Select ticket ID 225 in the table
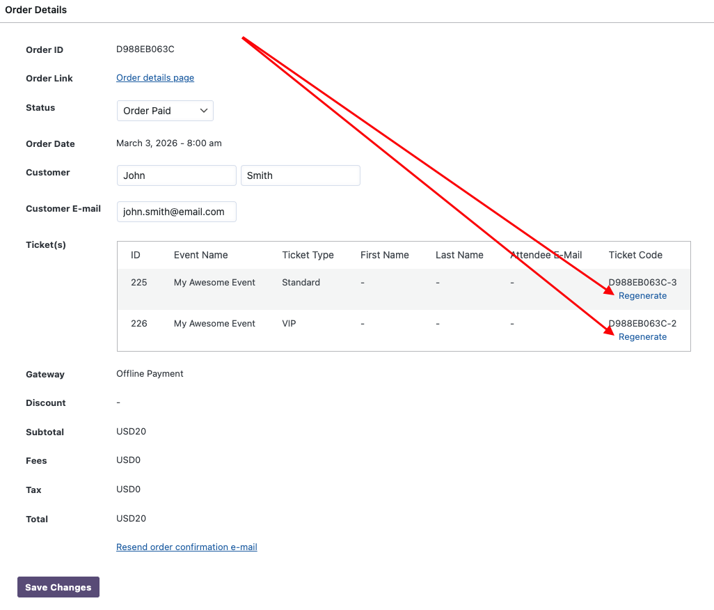 click(x=138, y=283)
